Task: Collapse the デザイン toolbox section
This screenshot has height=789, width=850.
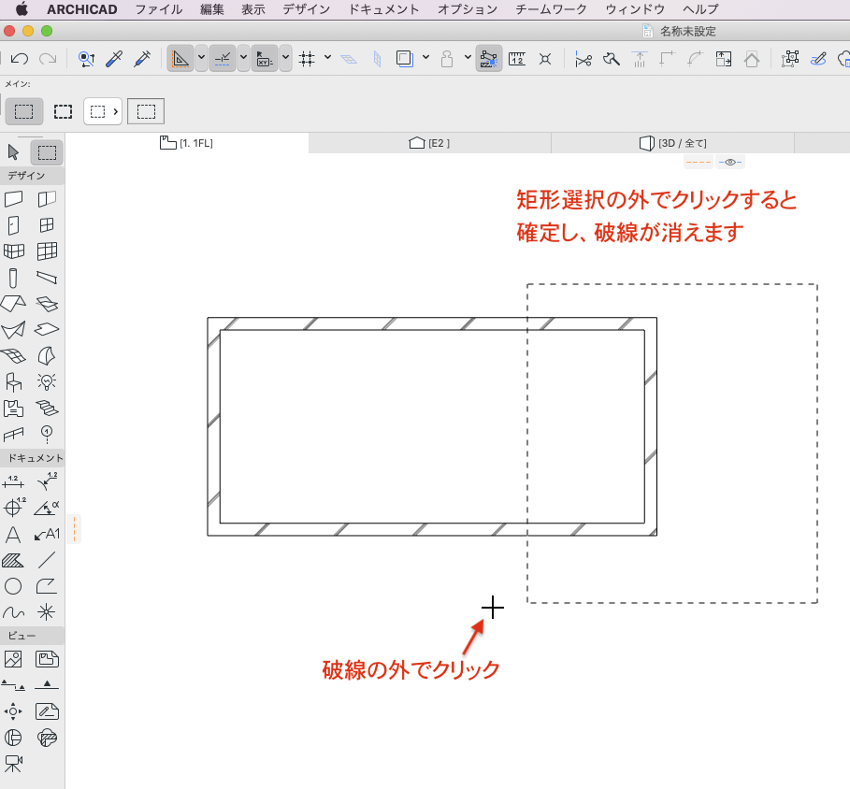Action: (32, 176)
